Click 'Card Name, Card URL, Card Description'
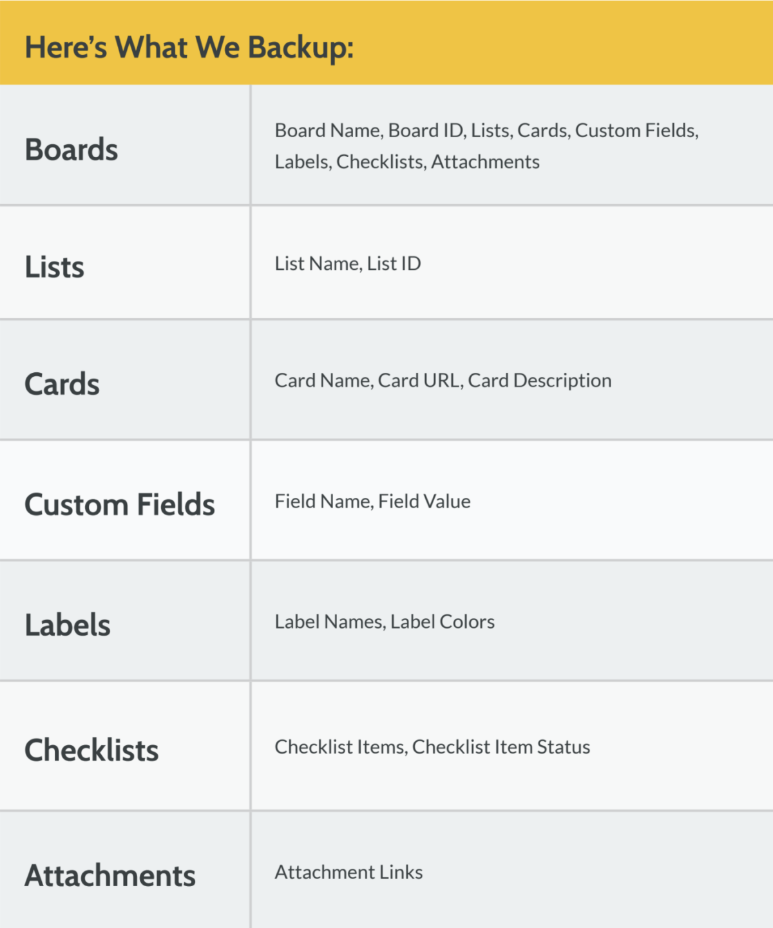The width and height of the screenshot is (773, 928). click(443, 381)
